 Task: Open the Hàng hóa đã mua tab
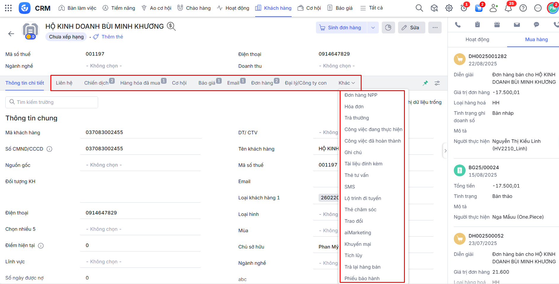point(140,83)
